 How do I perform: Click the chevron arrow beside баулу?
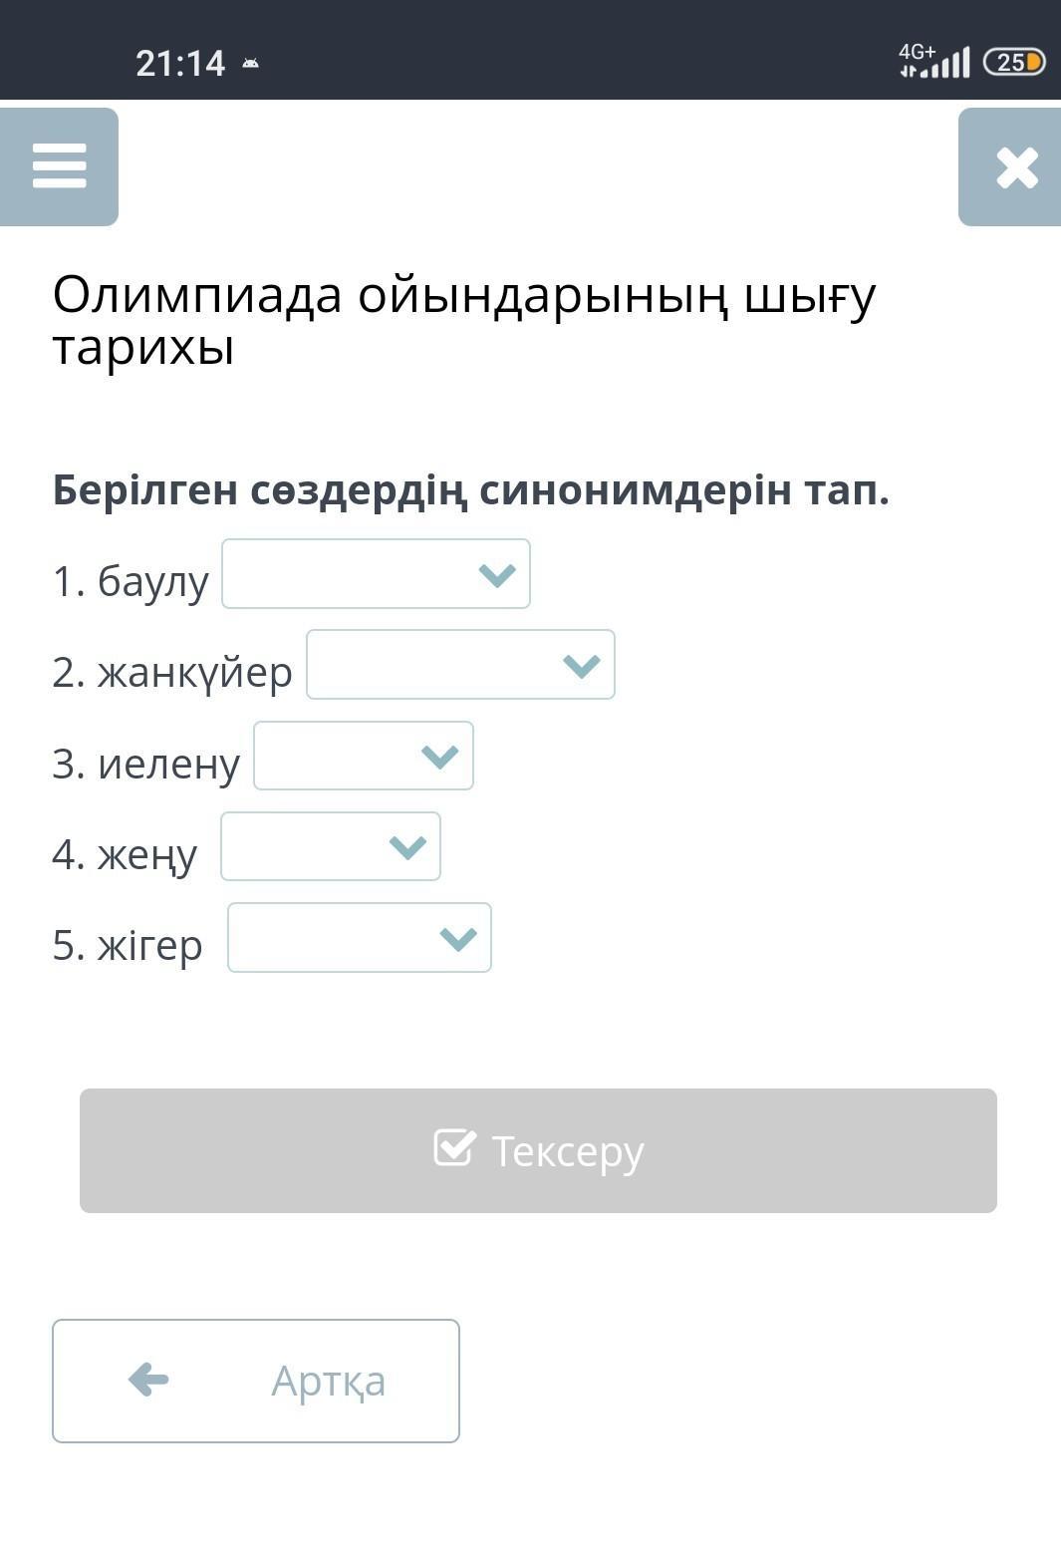click(497, 575)
